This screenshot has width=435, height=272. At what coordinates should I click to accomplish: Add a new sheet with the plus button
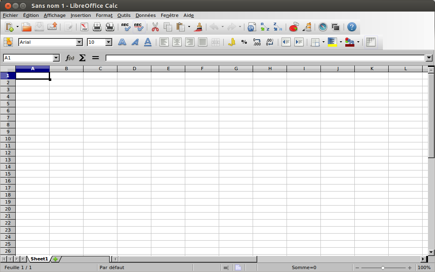point(55,259)
